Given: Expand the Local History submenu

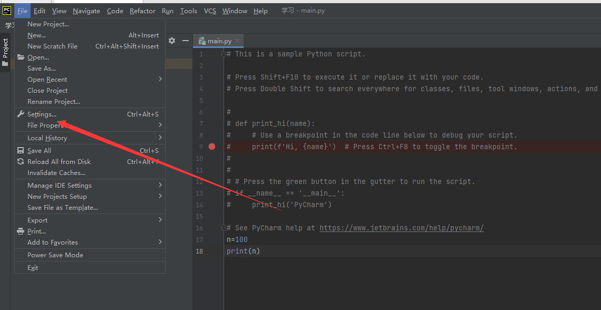Looking at the screenshot, I should click(x=90, y=138).
